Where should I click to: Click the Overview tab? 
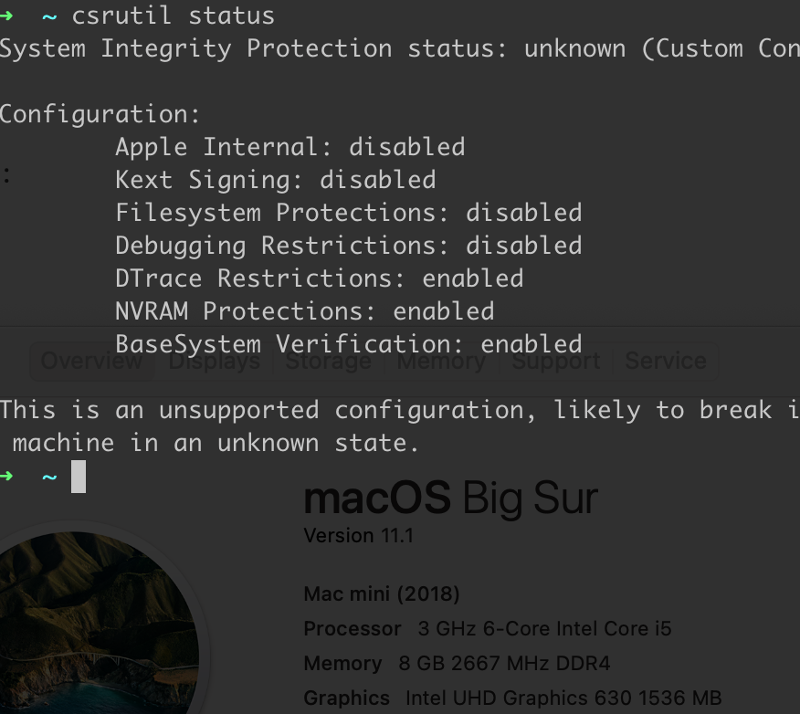coord(91,361)
